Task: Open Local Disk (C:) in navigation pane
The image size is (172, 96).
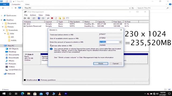Action: point(15,70)
